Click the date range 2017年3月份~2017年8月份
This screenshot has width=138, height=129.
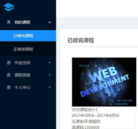[96, 116]
